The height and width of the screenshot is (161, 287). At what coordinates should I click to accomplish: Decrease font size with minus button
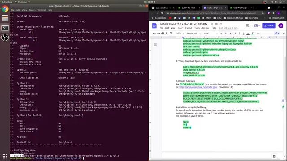coord(221,34)
